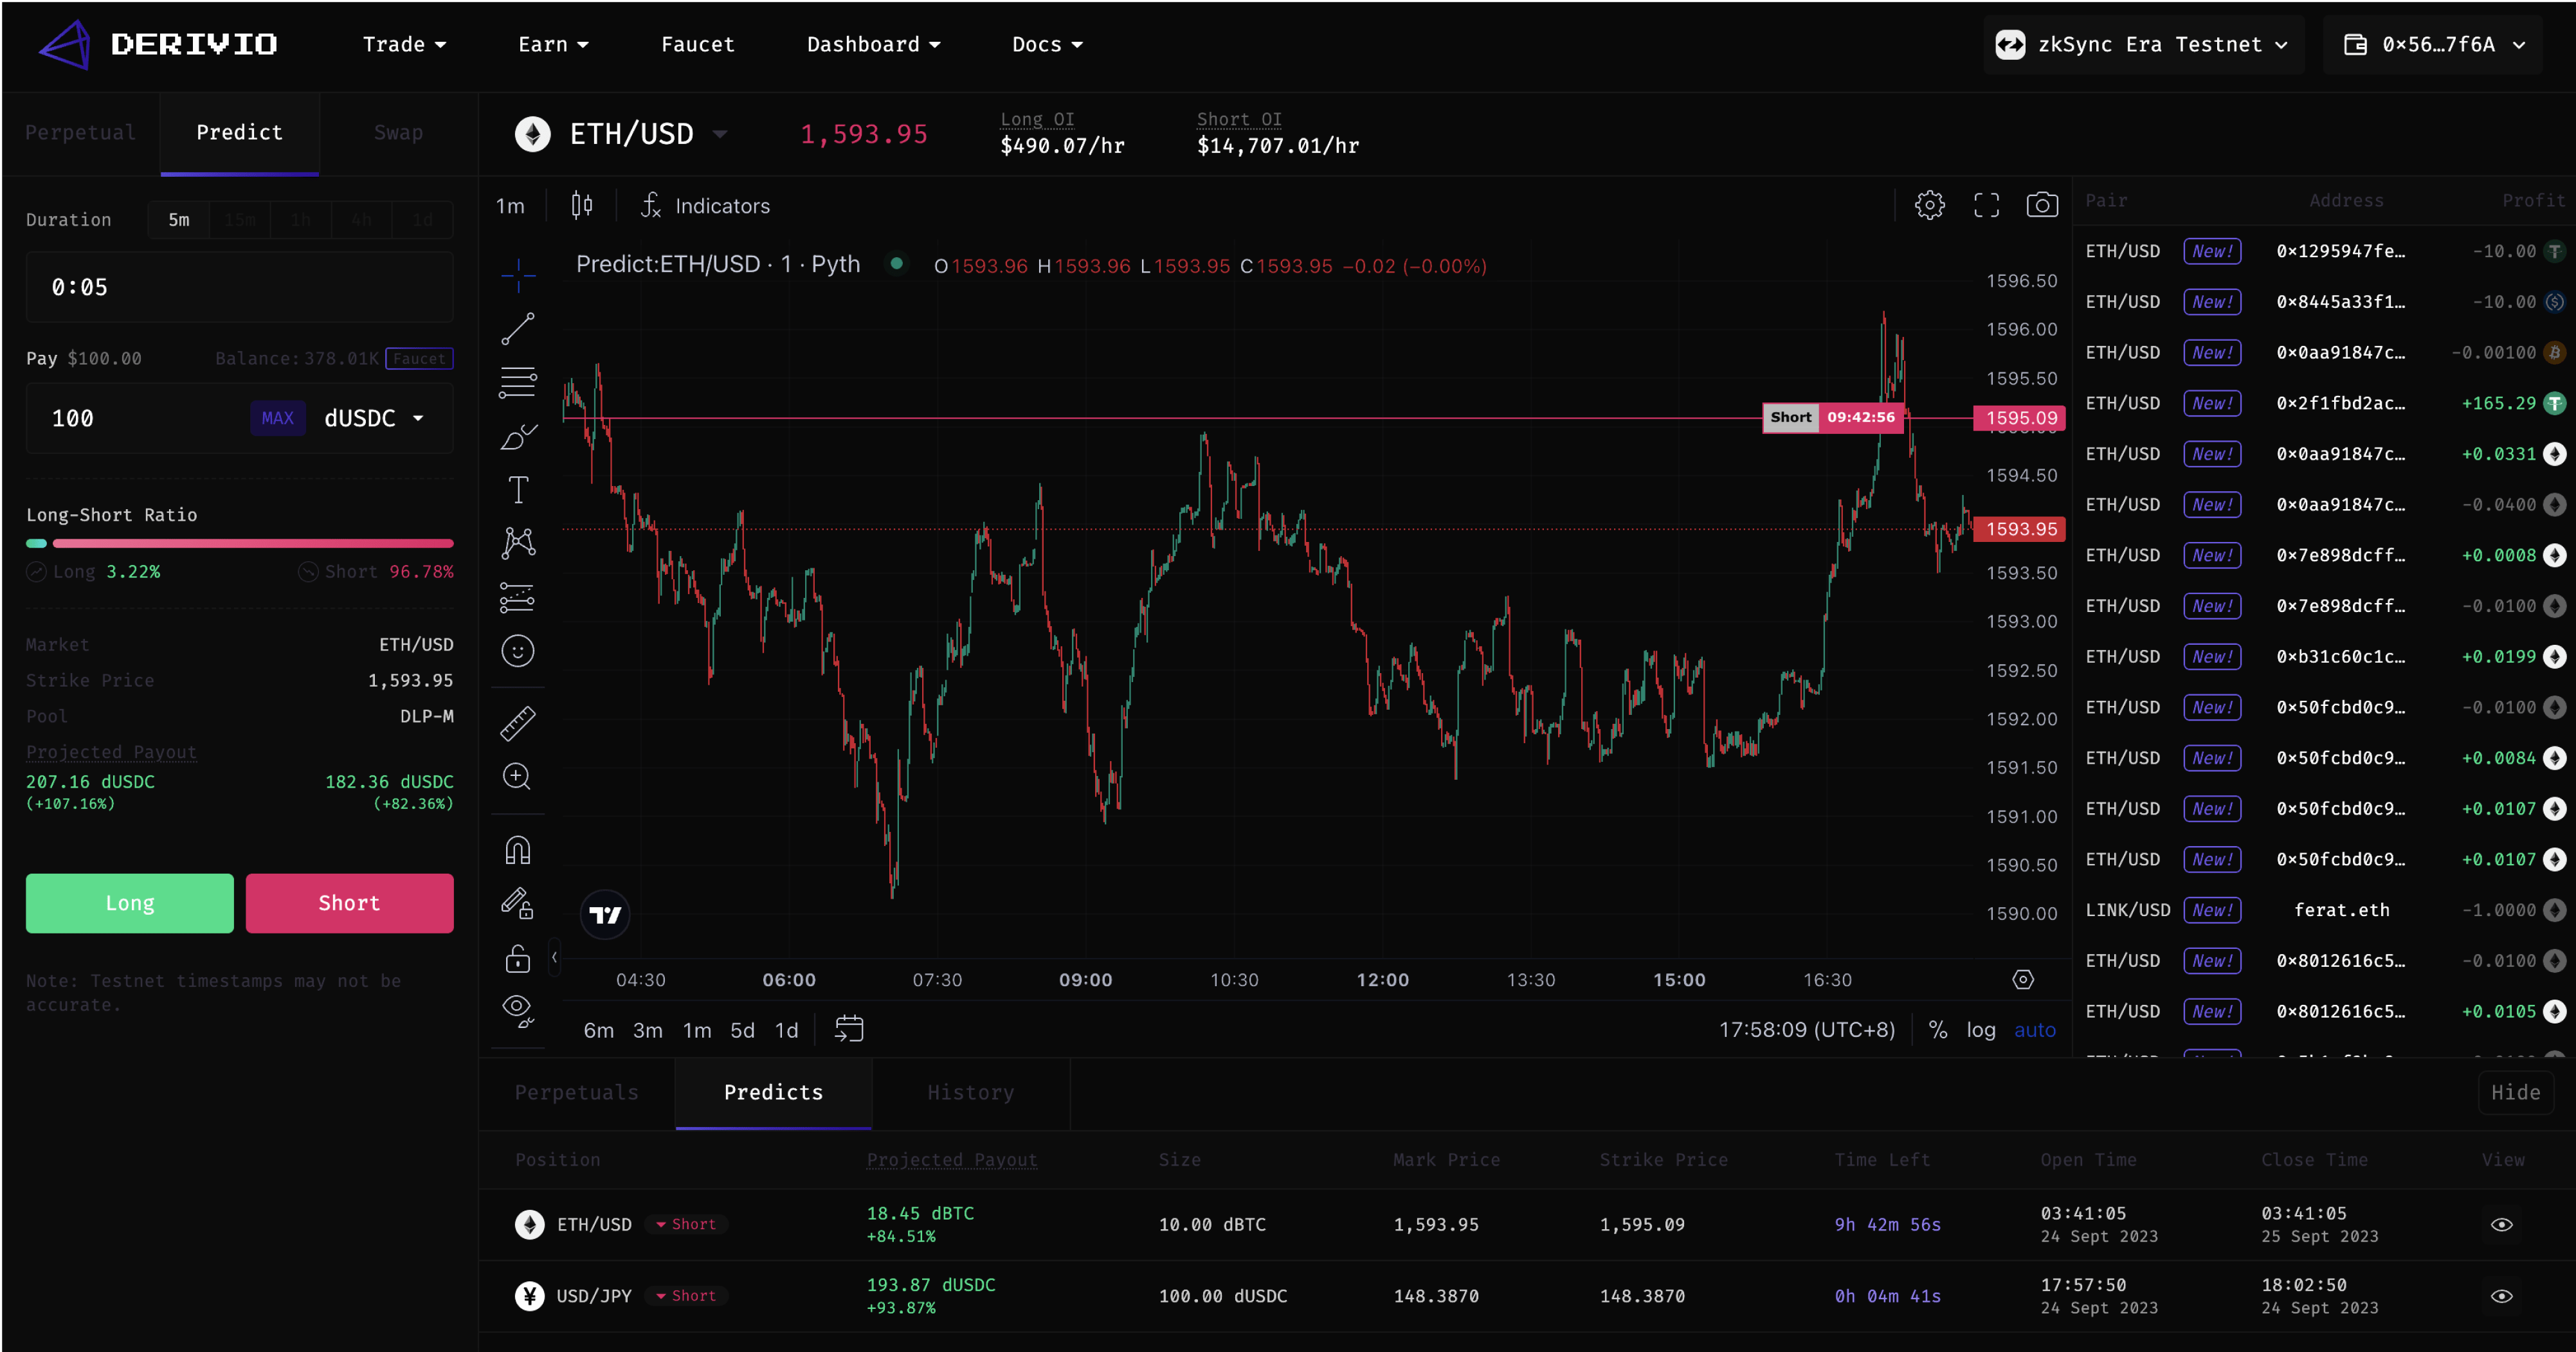Click the pay amount input field
Viewport: 2576px width, 1352px height.
[x=140, y=418]
